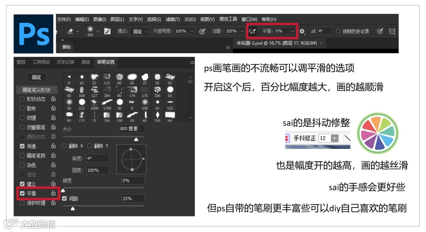The image size is (426, 232).
Task: Open the 文件(F) menu
Action: [64, 19]
